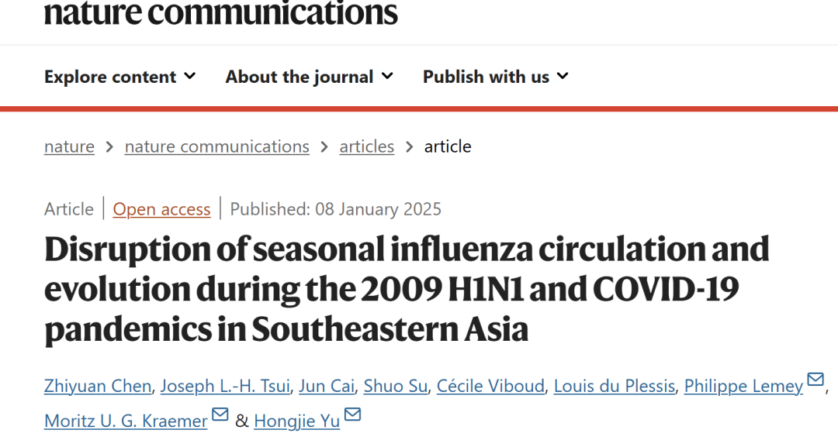This screenshot has height=447, width=838.
Task: Select author Jun Cai link
Action: tap(327, 386)
